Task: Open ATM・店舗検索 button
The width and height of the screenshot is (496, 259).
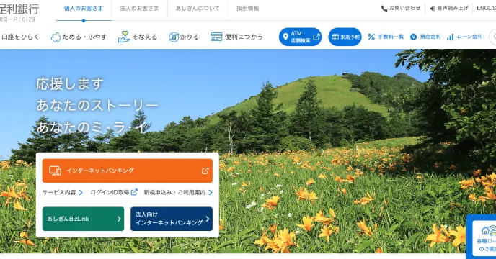Action: (x=300, y=37)
